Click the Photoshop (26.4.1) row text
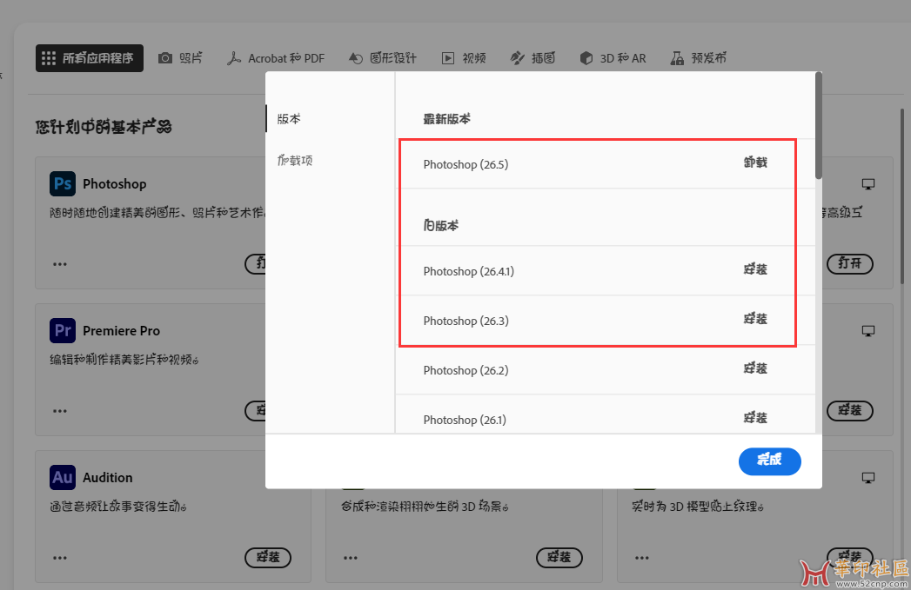Screen dimensions: 911x590 click(x=468, y=271)
